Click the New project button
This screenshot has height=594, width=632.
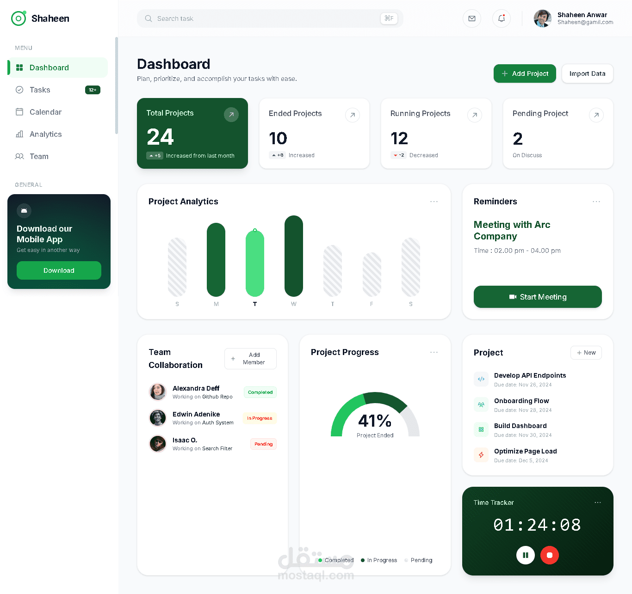coord(586,353)
